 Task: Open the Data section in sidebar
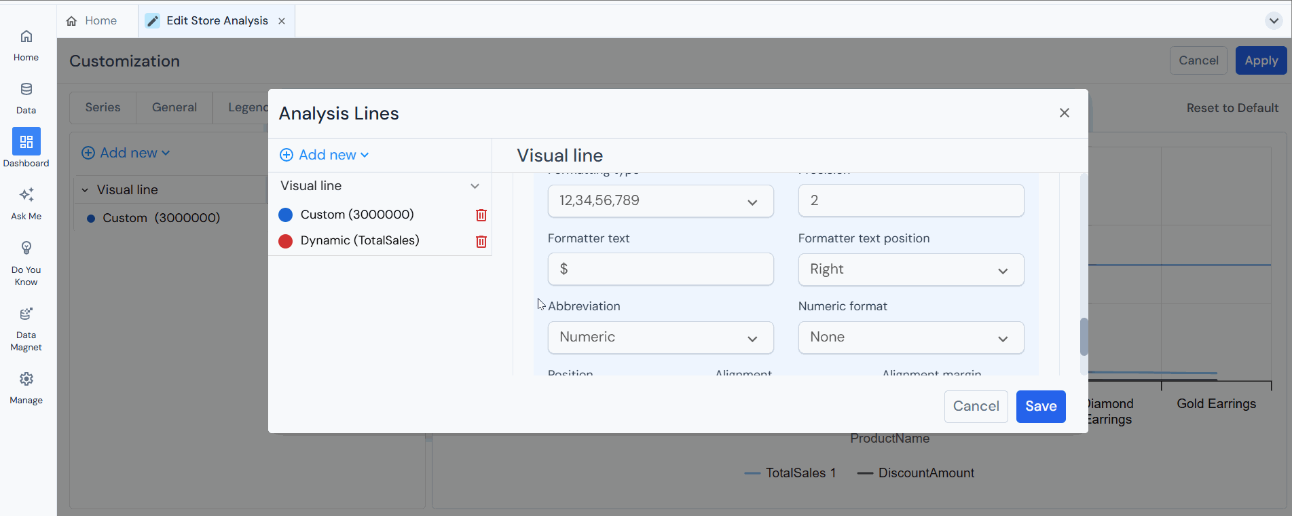26,98
